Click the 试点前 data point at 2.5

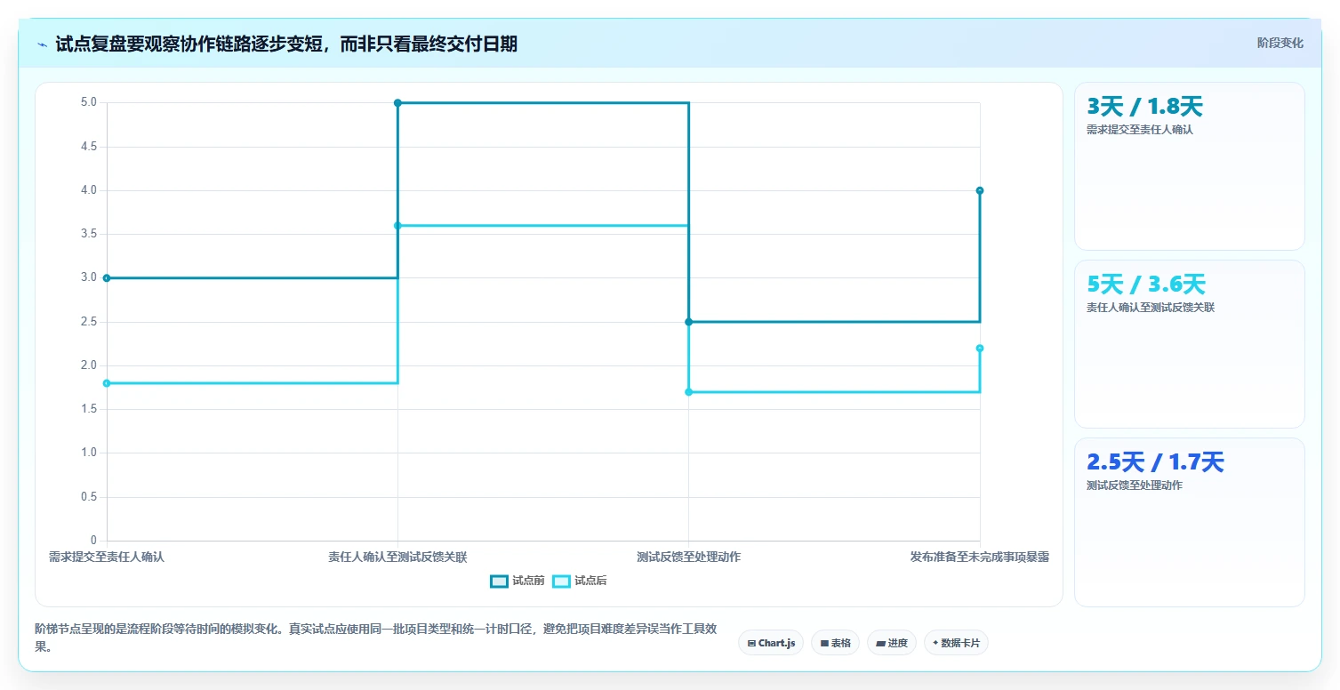pyautogui.click(x=688, y=322)
